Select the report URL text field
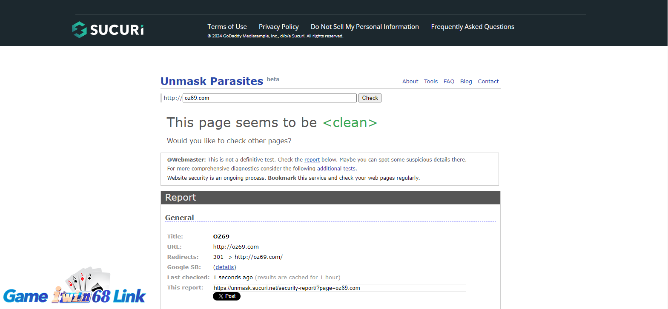 pos(339,288)
